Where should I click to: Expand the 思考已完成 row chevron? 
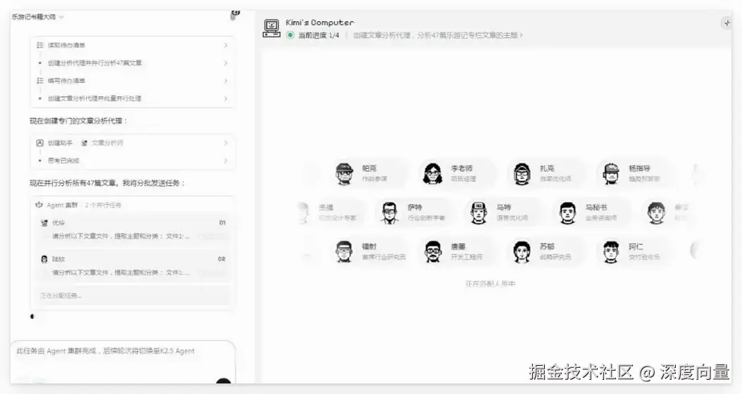point(225,160)
